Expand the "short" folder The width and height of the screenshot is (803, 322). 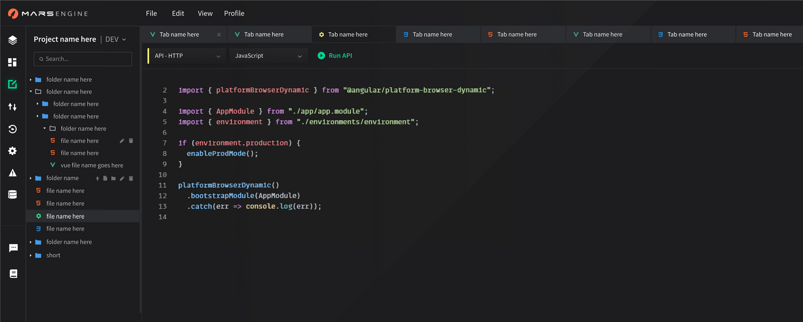(x=31, y=255)
